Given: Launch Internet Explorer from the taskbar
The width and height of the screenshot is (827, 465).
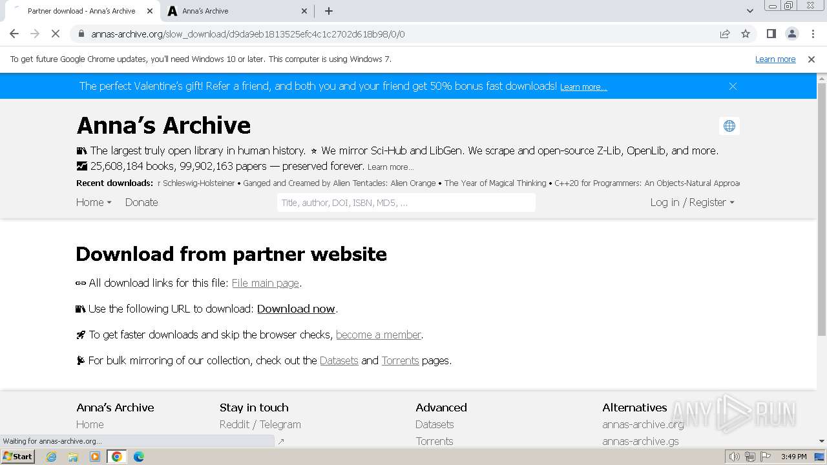Looking at the screenshot, I should [52, 457].
